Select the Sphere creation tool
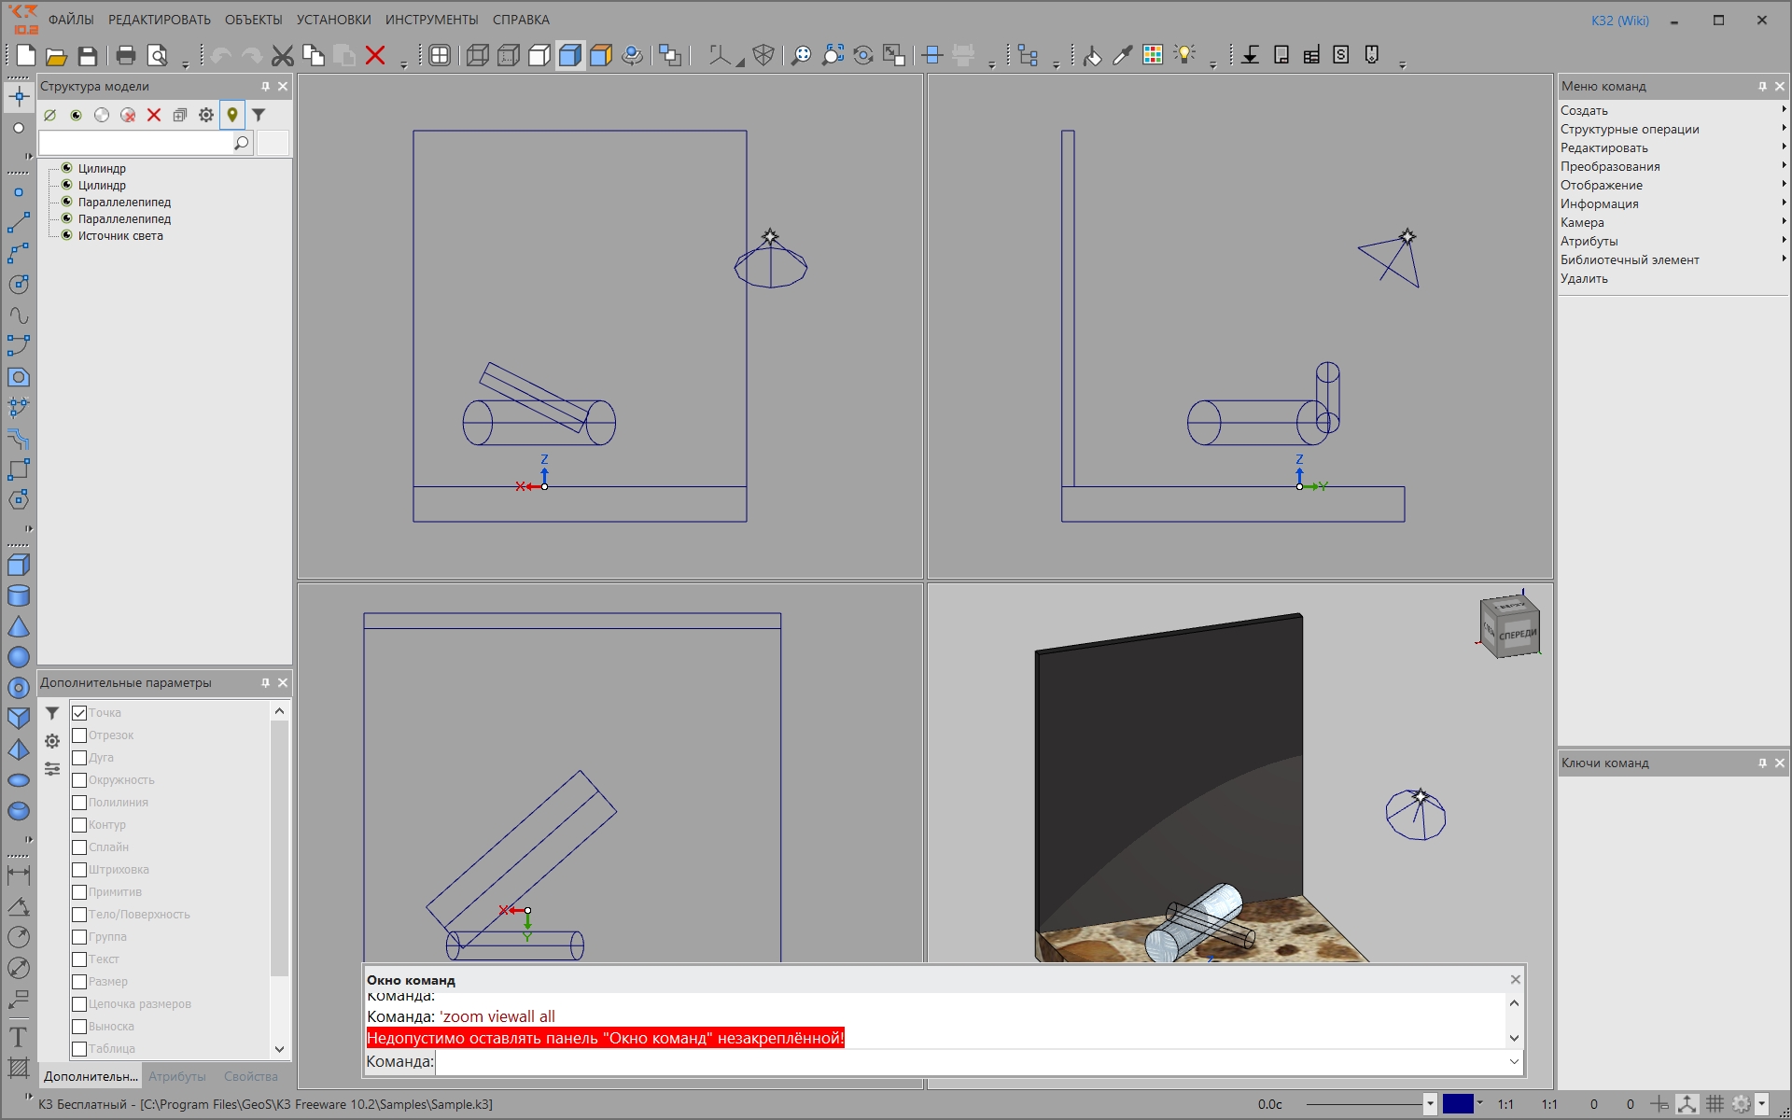1792x1120 pixels. 19,657
